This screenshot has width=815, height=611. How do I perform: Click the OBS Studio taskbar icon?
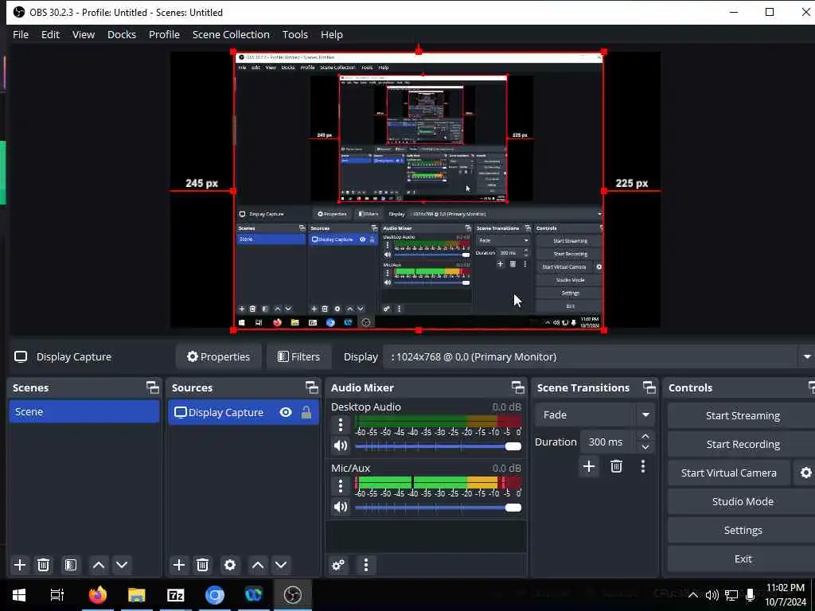click(x=293, y=595)
